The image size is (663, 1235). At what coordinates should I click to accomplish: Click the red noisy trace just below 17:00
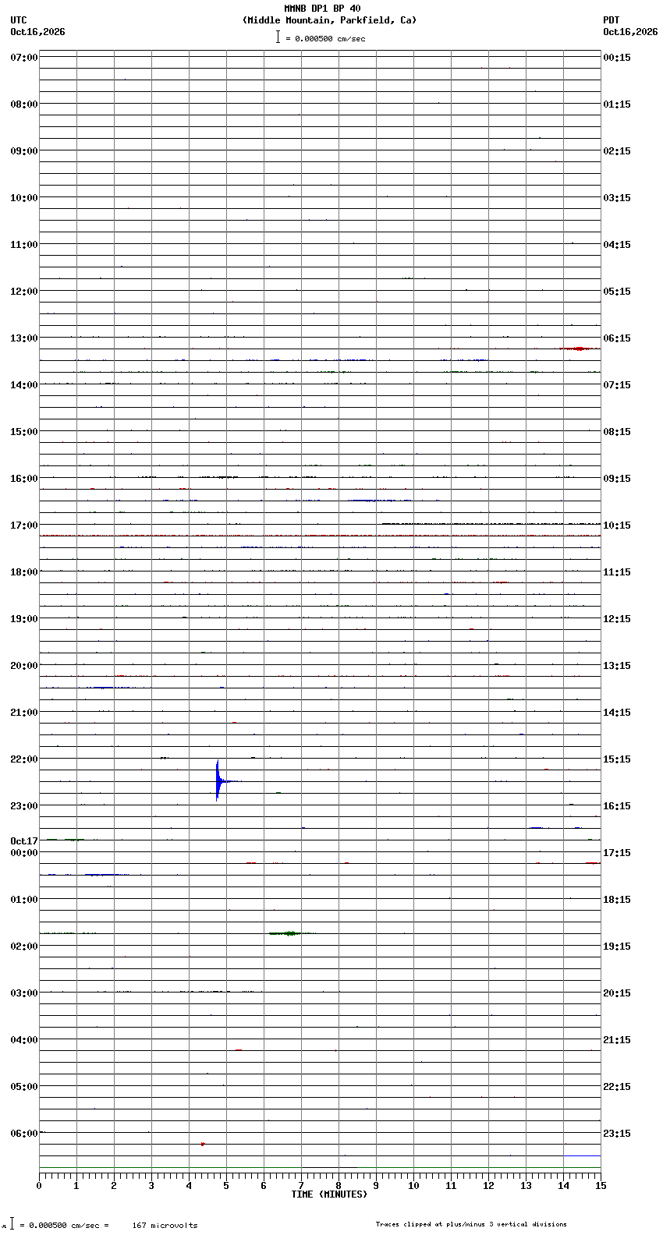point(320,536)
